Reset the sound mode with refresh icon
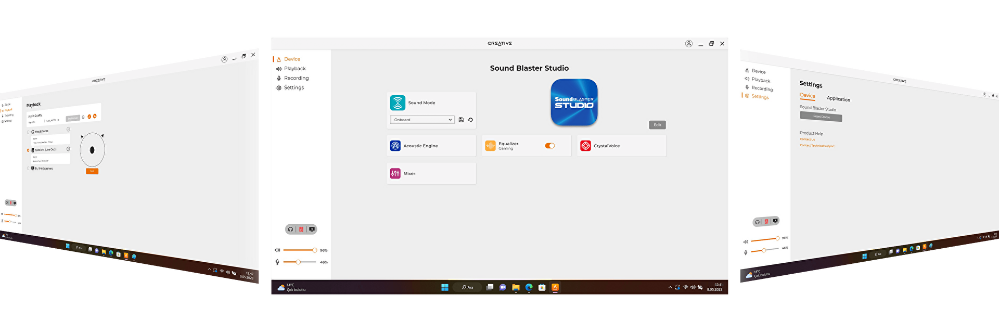 [470, 120]
